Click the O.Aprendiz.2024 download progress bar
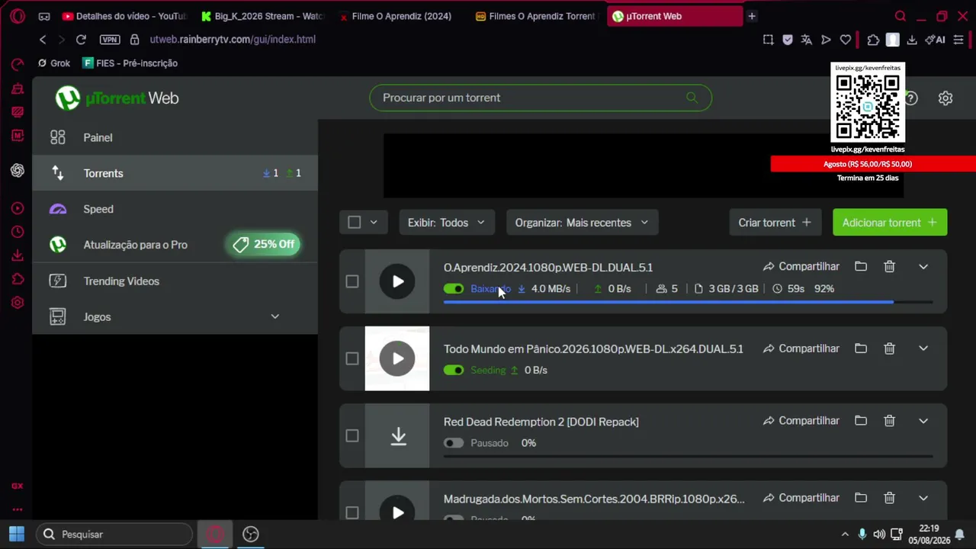Screen dimensions: 976x549 (x=688, y=303)
